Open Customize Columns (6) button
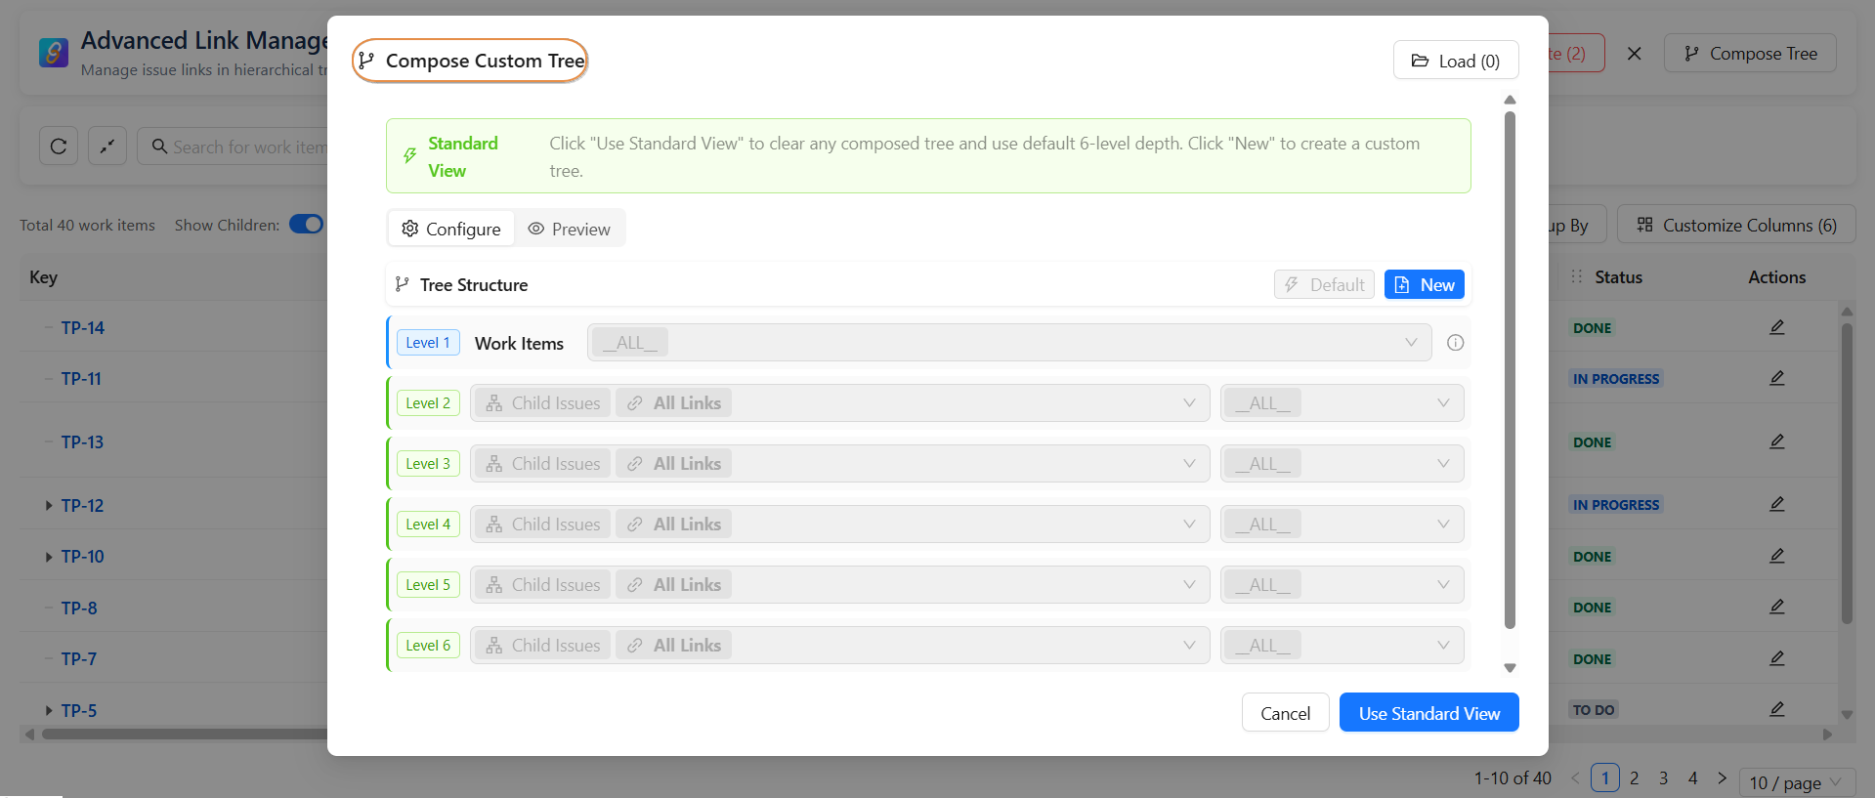This screenshot has width=1875, height=798. pos(1736,225)
